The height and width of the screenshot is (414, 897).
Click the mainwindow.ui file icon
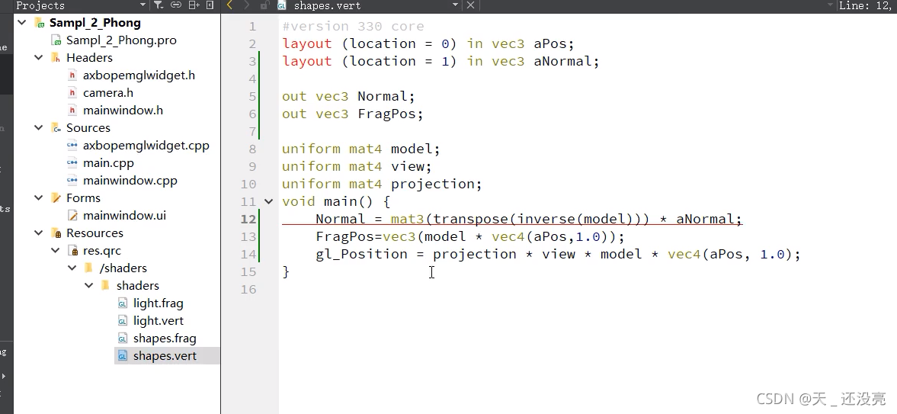72,215
